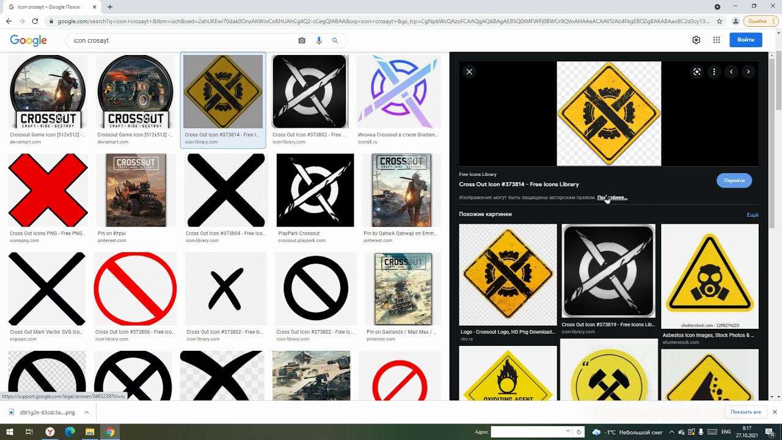
Task: Open tab search dropdown arrow
Action: pyautogui.click(x=717, y=6)
